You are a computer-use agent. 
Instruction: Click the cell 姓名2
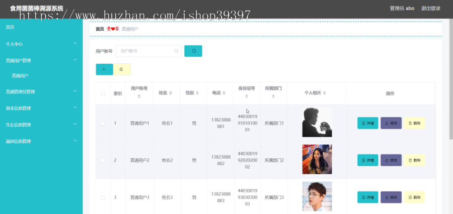tap(167, 160)
